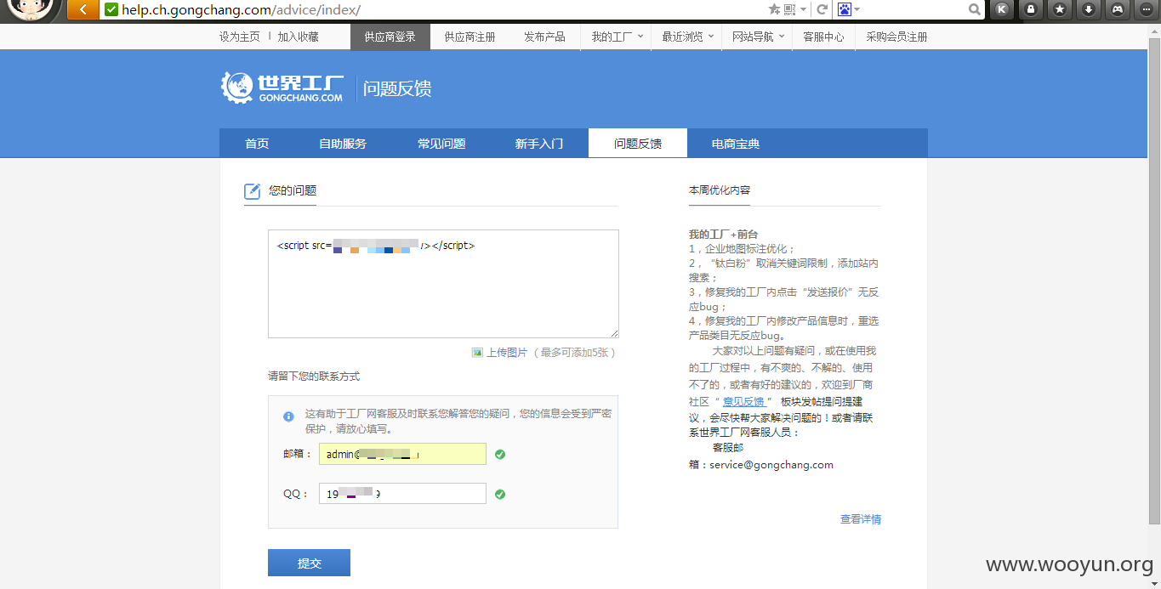The height and width of the screenshot is (589, 1161).
Task: Switch to the 新手入门 tab
Action: point(539,144)
